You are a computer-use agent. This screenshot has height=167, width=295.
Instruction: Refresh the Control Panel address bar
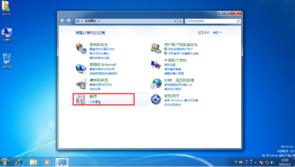coord(180,21)
